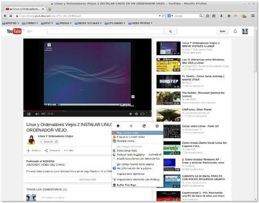Expand the WEBS PROPIAS bookmarks folder
The height and width of the screenshot is (203, 259).
click(140, 23)
